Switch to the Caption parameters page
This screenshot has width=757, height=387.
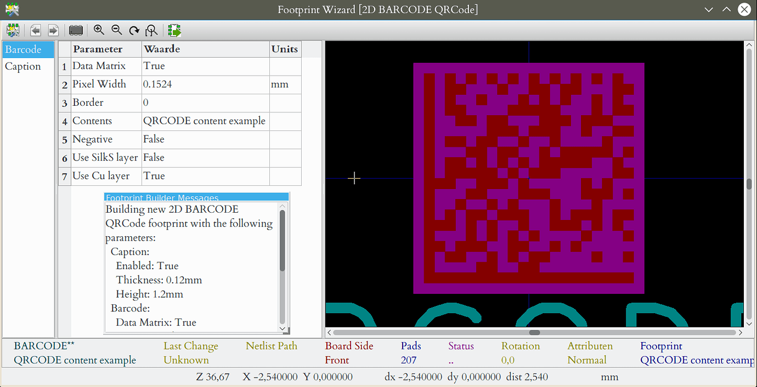tap(22, 66)
